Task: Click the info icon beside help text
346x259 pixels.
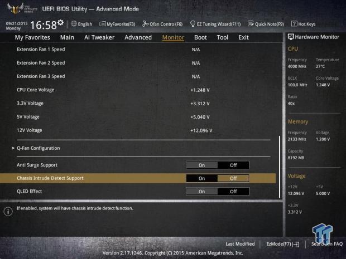Action: point(8,212)
